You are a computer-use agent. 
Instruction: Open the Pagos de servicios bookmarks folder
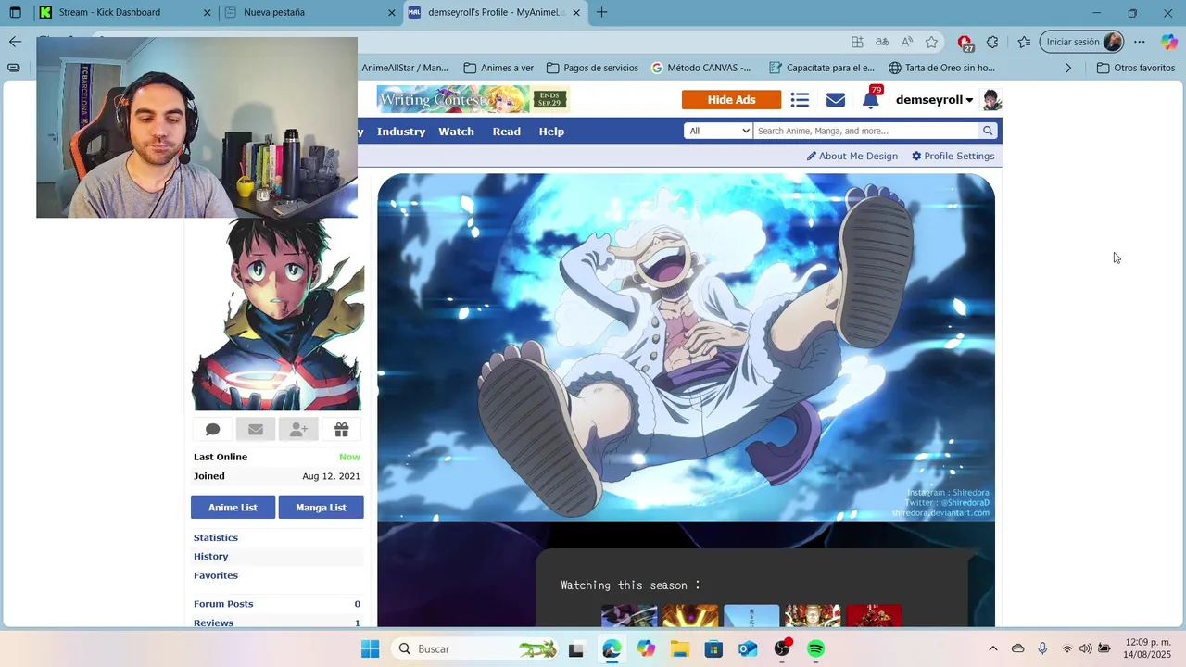point(592,68)
